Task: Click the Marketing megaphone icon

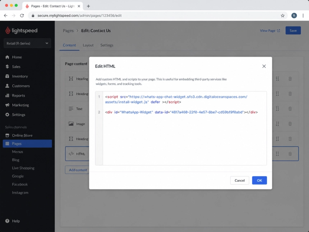Action: [7, 105]
